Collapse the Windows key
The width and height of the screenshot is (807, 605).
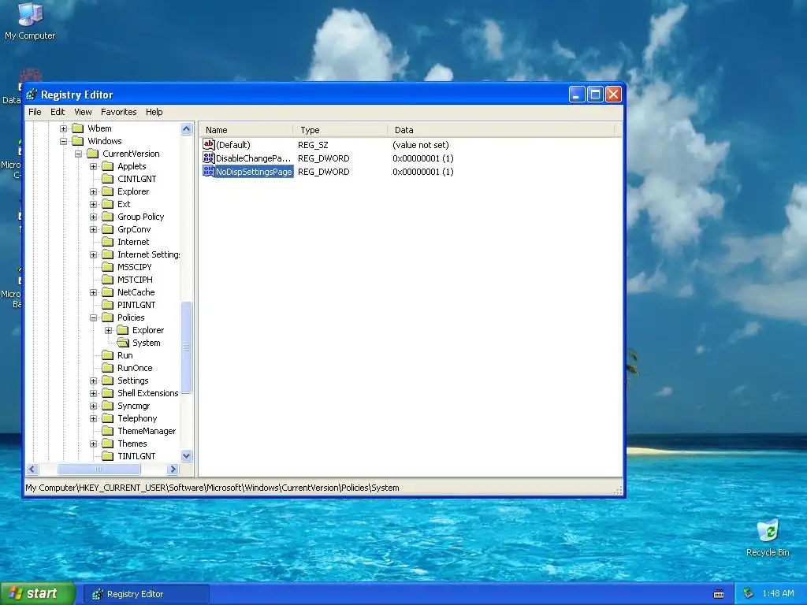(x=63, y=141)
